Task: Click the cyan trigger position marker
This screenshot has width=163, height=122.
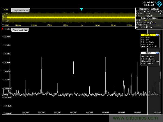Action: 81,9
